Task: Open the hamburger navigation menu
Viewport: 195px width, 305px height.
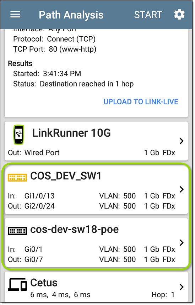Action: coord(15,14)
